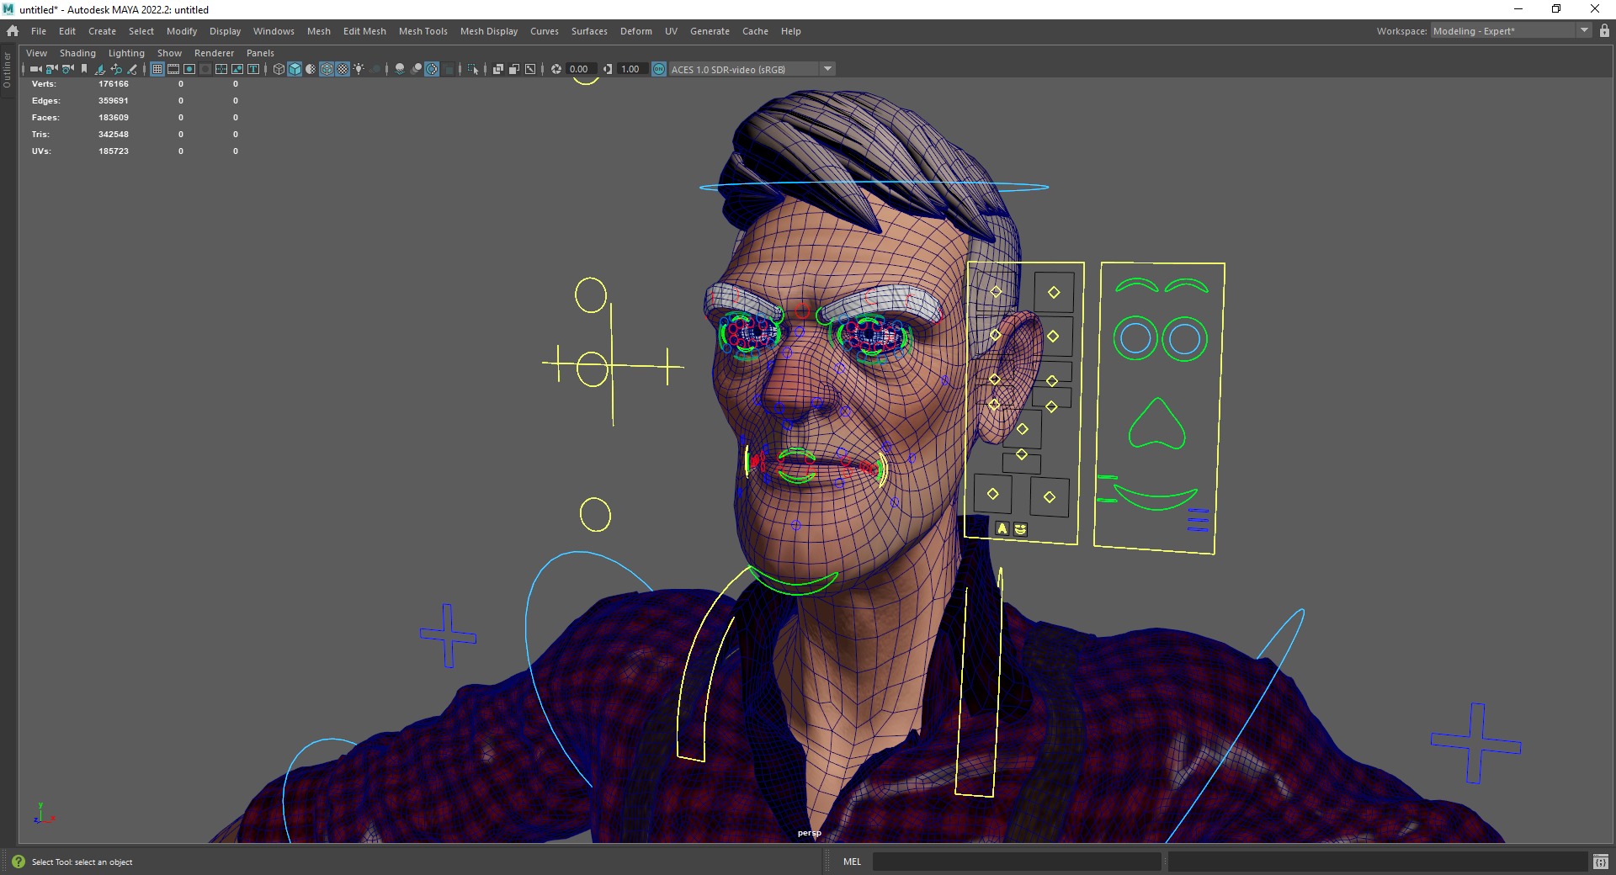The width and height of the screenshot is (1616, 875).
Task: Toggle the ON view transform button
Action: pos(660,69)
